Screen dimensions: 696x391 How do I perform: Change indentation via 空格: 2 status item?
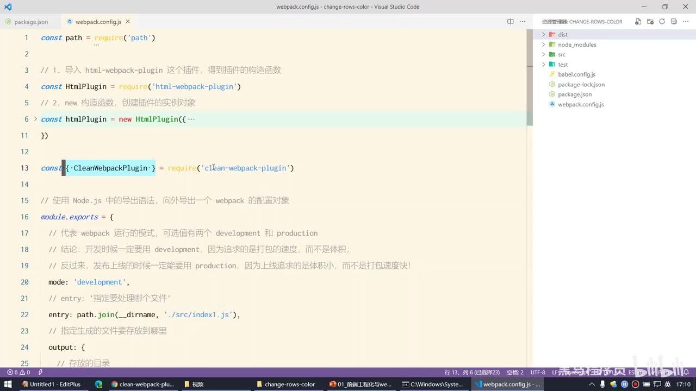(515, 372)
